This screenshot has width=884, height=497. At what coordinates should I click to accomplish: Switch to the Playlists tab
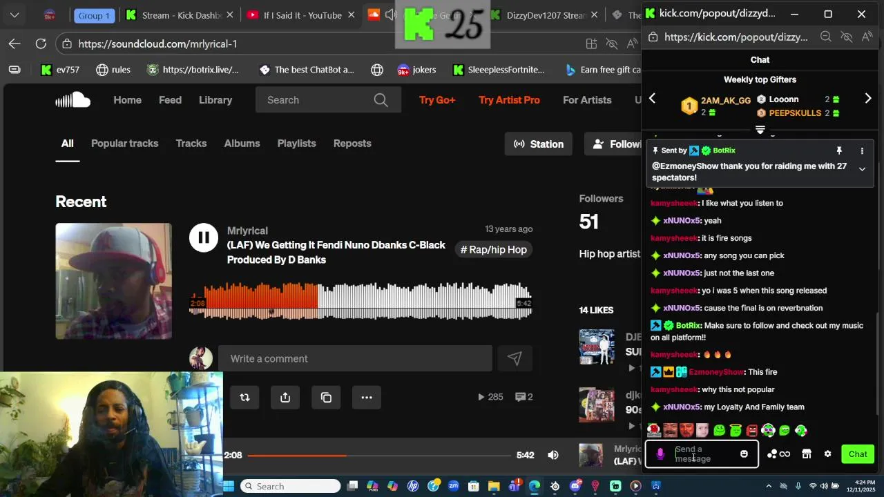click(x=296, y=144)
